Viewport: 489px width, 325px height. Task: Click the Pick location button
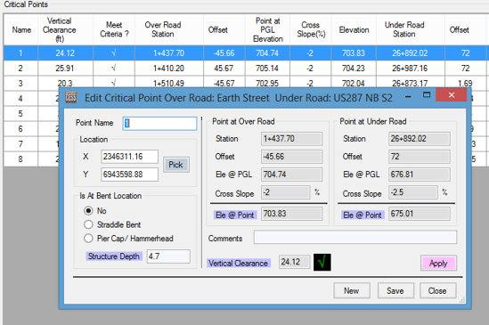tap(175, 165)
